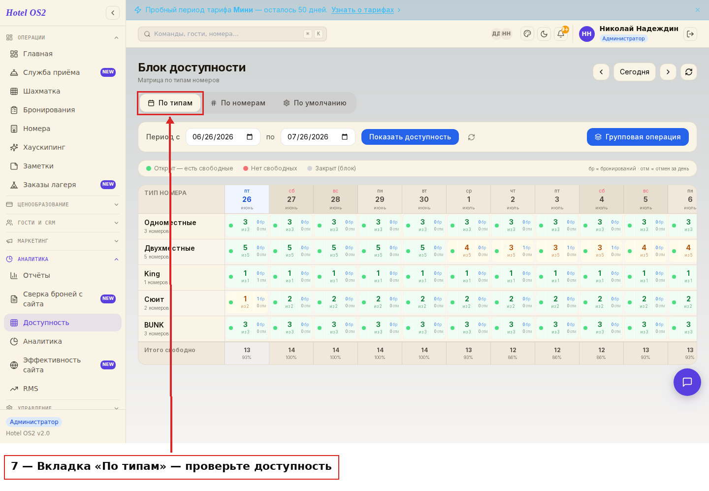Expand the ГОСТИ И CRM section
Viewport: 709px width, 491px height.
(x=63, y=223)
